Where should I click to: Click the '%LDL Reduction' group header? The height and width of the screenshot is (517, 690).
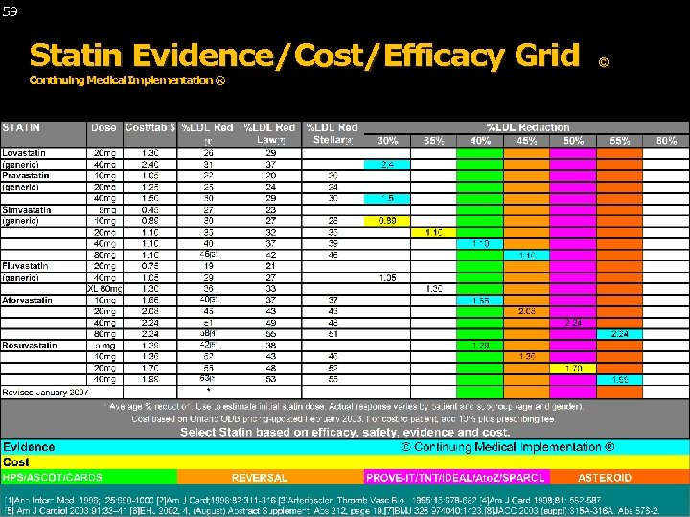(x=527, y=127)
